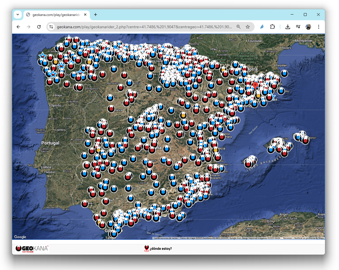
Task: View site information icon beside URL
Action: [x=51, y=27]
